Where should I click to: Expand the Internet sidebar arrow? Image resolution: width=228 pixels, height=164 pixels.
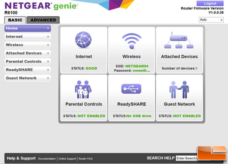point(48,37)
